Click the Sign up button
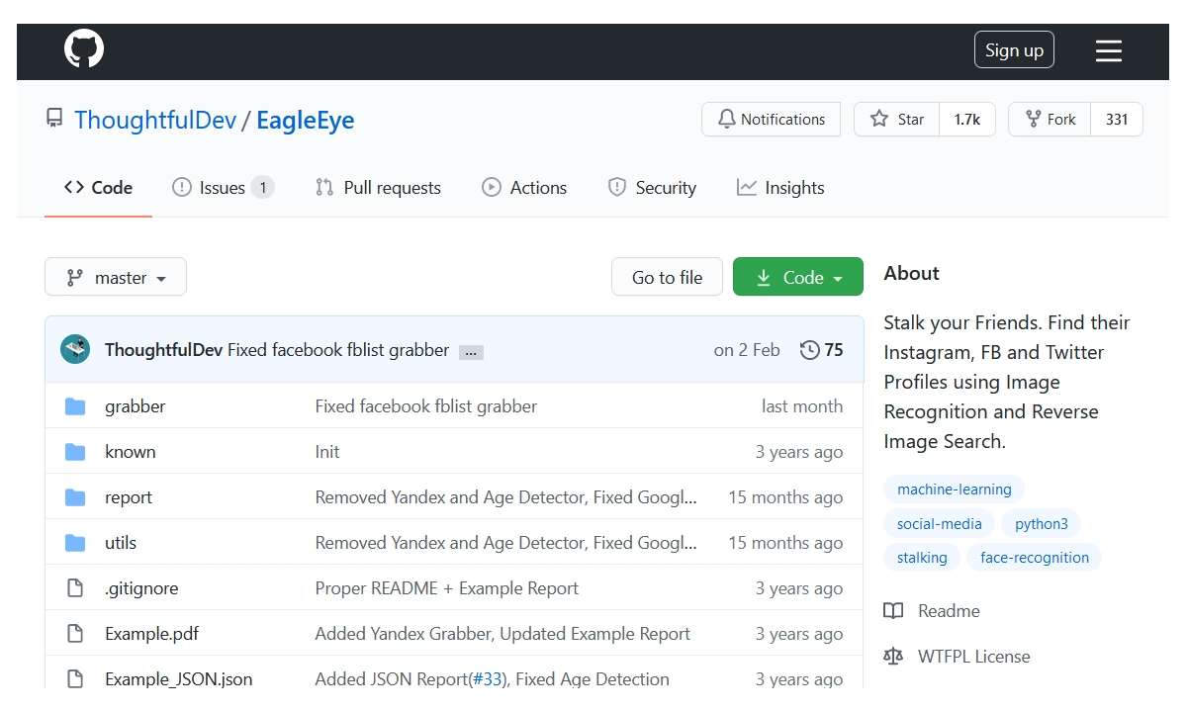The width and height of the screenshot is (1187, 712). point(1014,50)
